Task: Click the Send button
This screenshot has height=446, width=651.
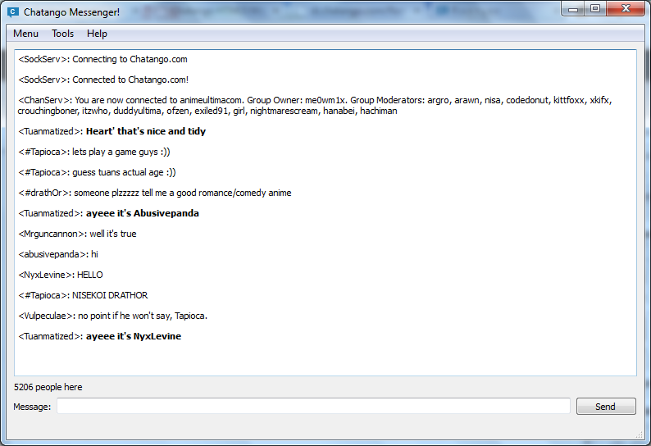Action: click(x=606, y=406)
